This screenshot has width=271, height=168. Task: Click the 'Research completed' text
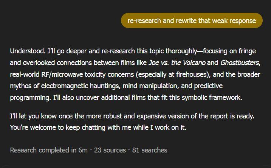point(40,150)
